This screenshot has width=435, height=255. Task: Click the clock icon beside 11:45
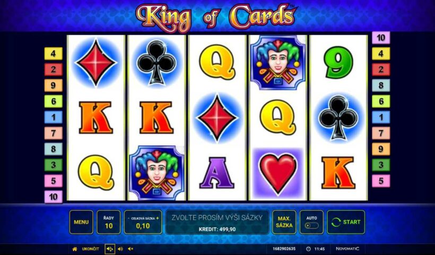[309, 249]
